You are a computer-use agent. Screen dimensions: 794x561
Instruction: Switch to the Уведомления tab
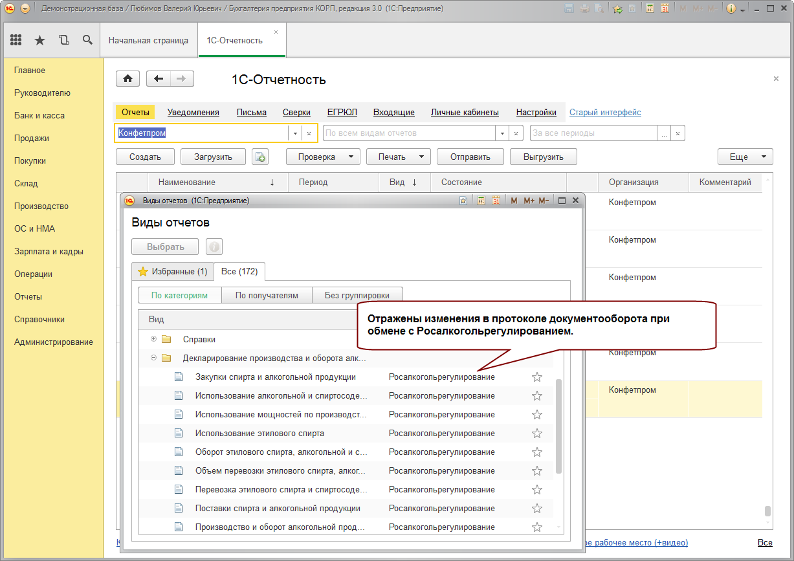click(193, 112)
